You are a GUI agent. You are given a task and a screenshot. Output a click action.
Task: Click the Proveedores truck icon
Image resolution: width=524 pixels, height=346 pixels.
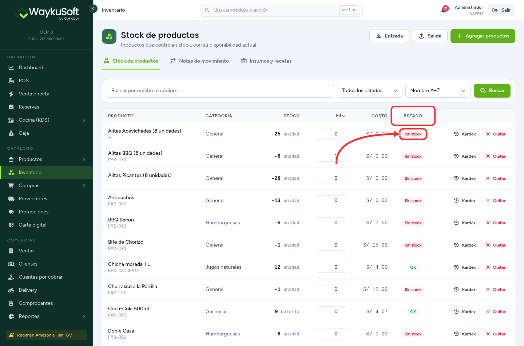click(11, 199)
